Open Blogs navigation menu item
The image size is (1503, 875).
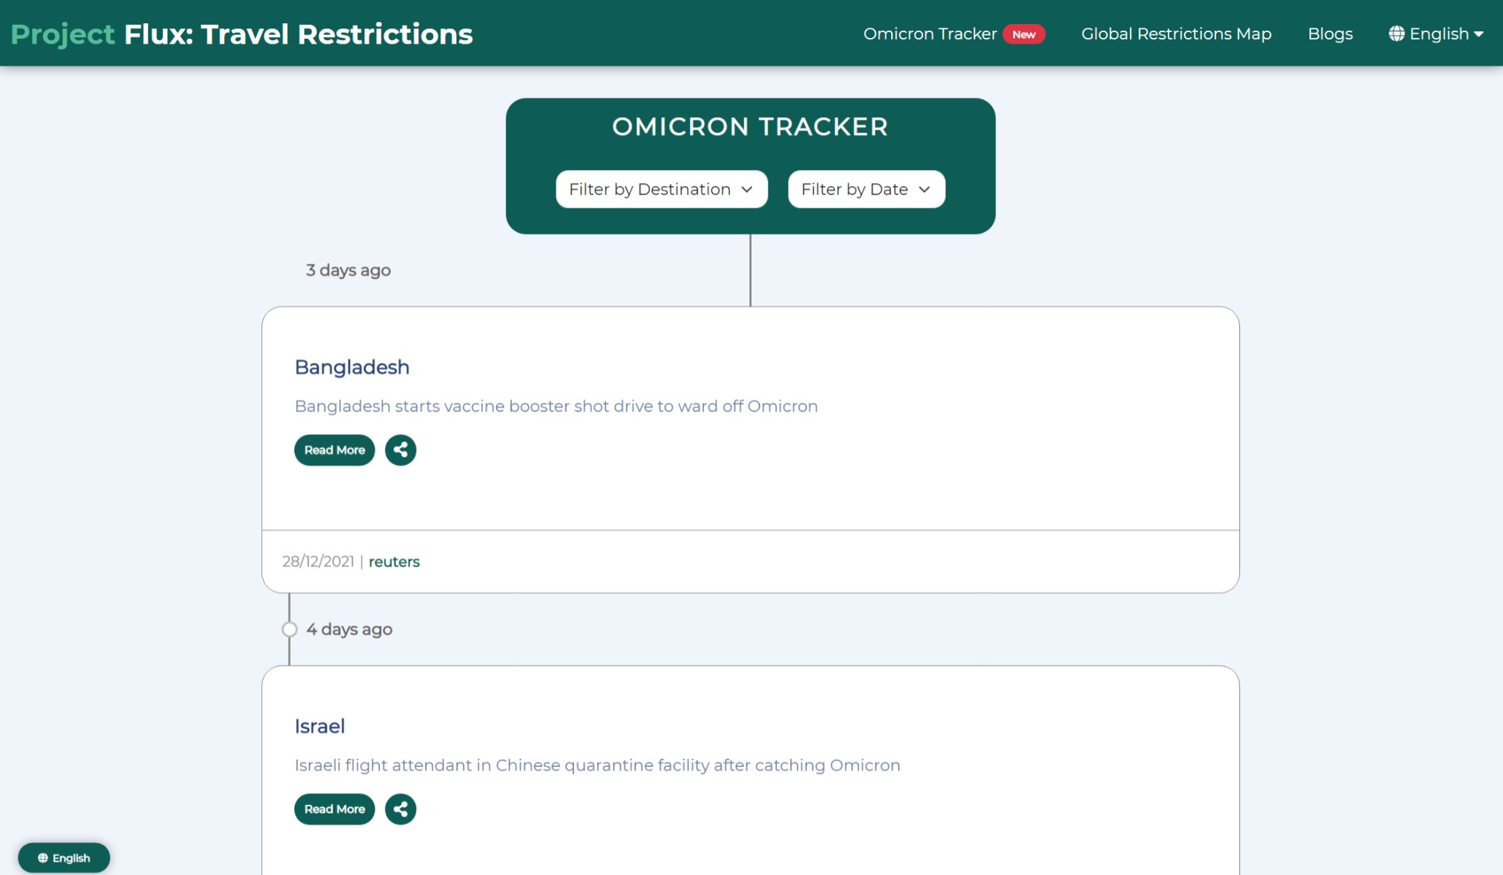[x=1330, y=34]
